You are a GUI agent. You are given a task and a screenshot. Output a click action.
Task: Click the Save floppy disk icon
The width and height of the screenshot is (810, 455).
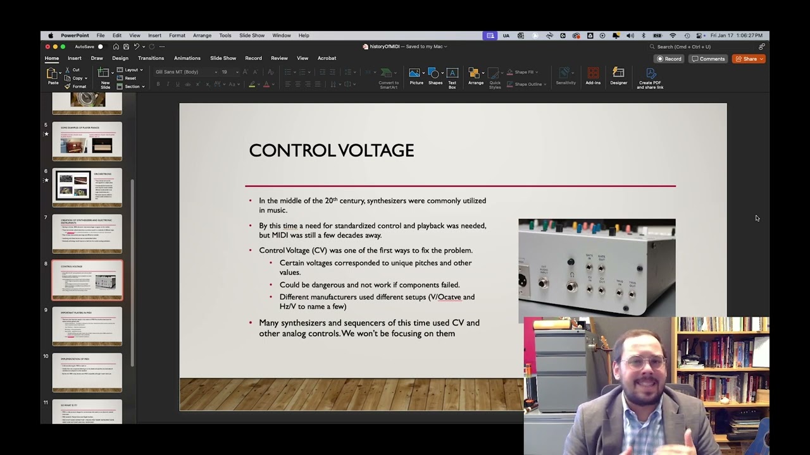coord(126,47)
